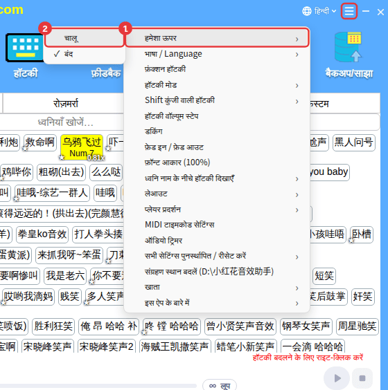Play the 哇哦-综艺一群人 sound
This screenshot has width=388, height=390.
[x=52, y=193]
